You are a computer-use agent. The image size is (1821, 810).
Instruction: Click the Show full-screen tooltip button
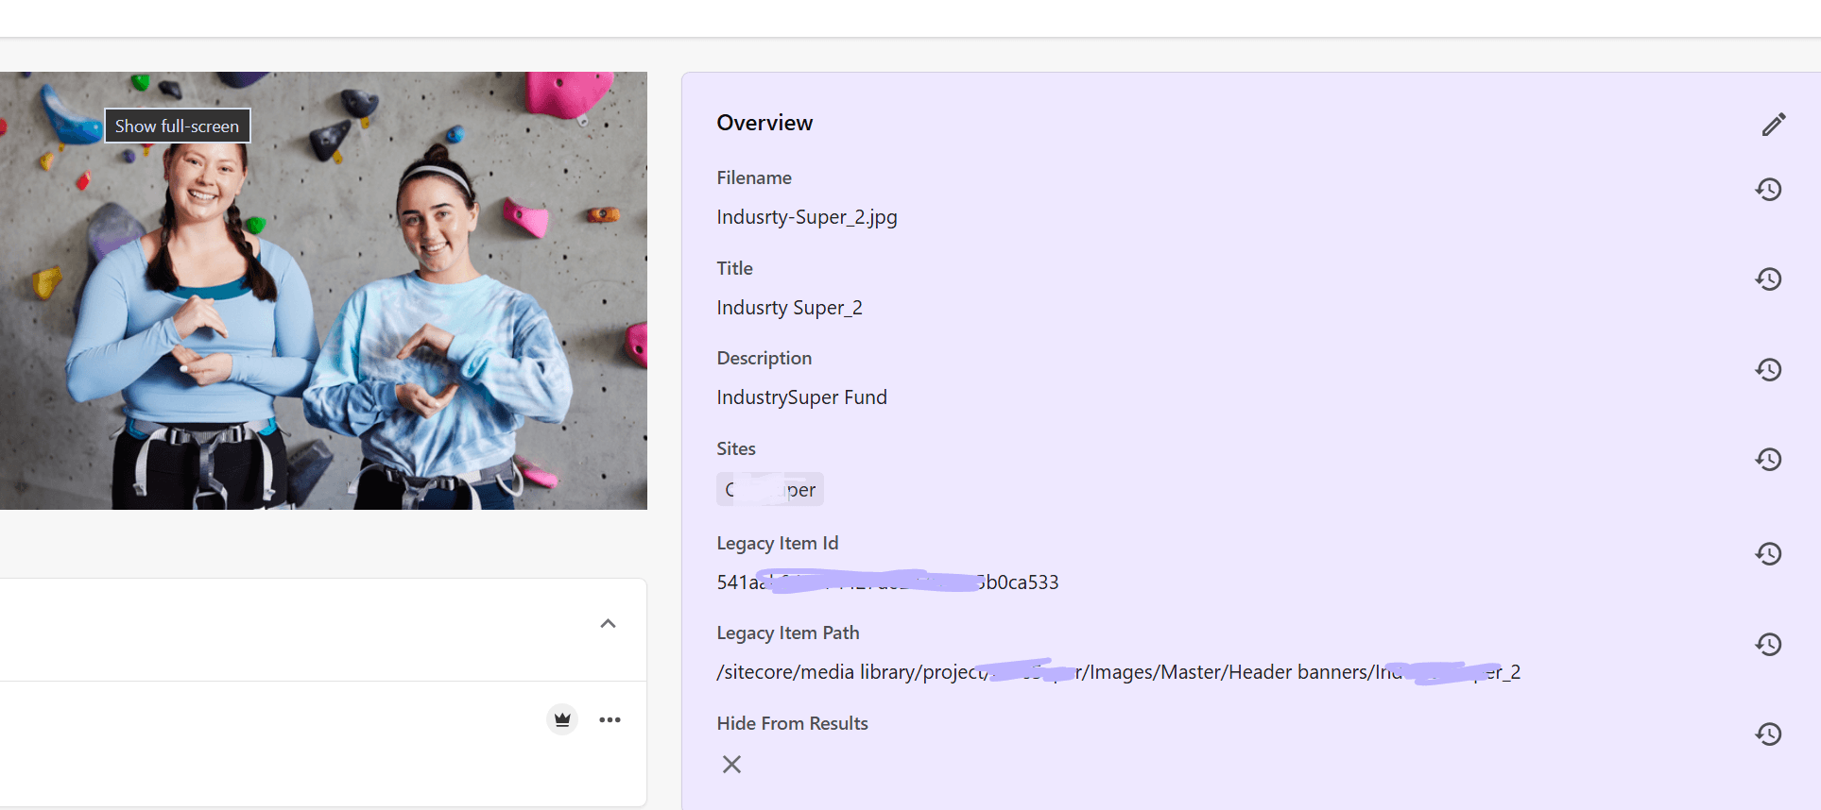point(177,126)
